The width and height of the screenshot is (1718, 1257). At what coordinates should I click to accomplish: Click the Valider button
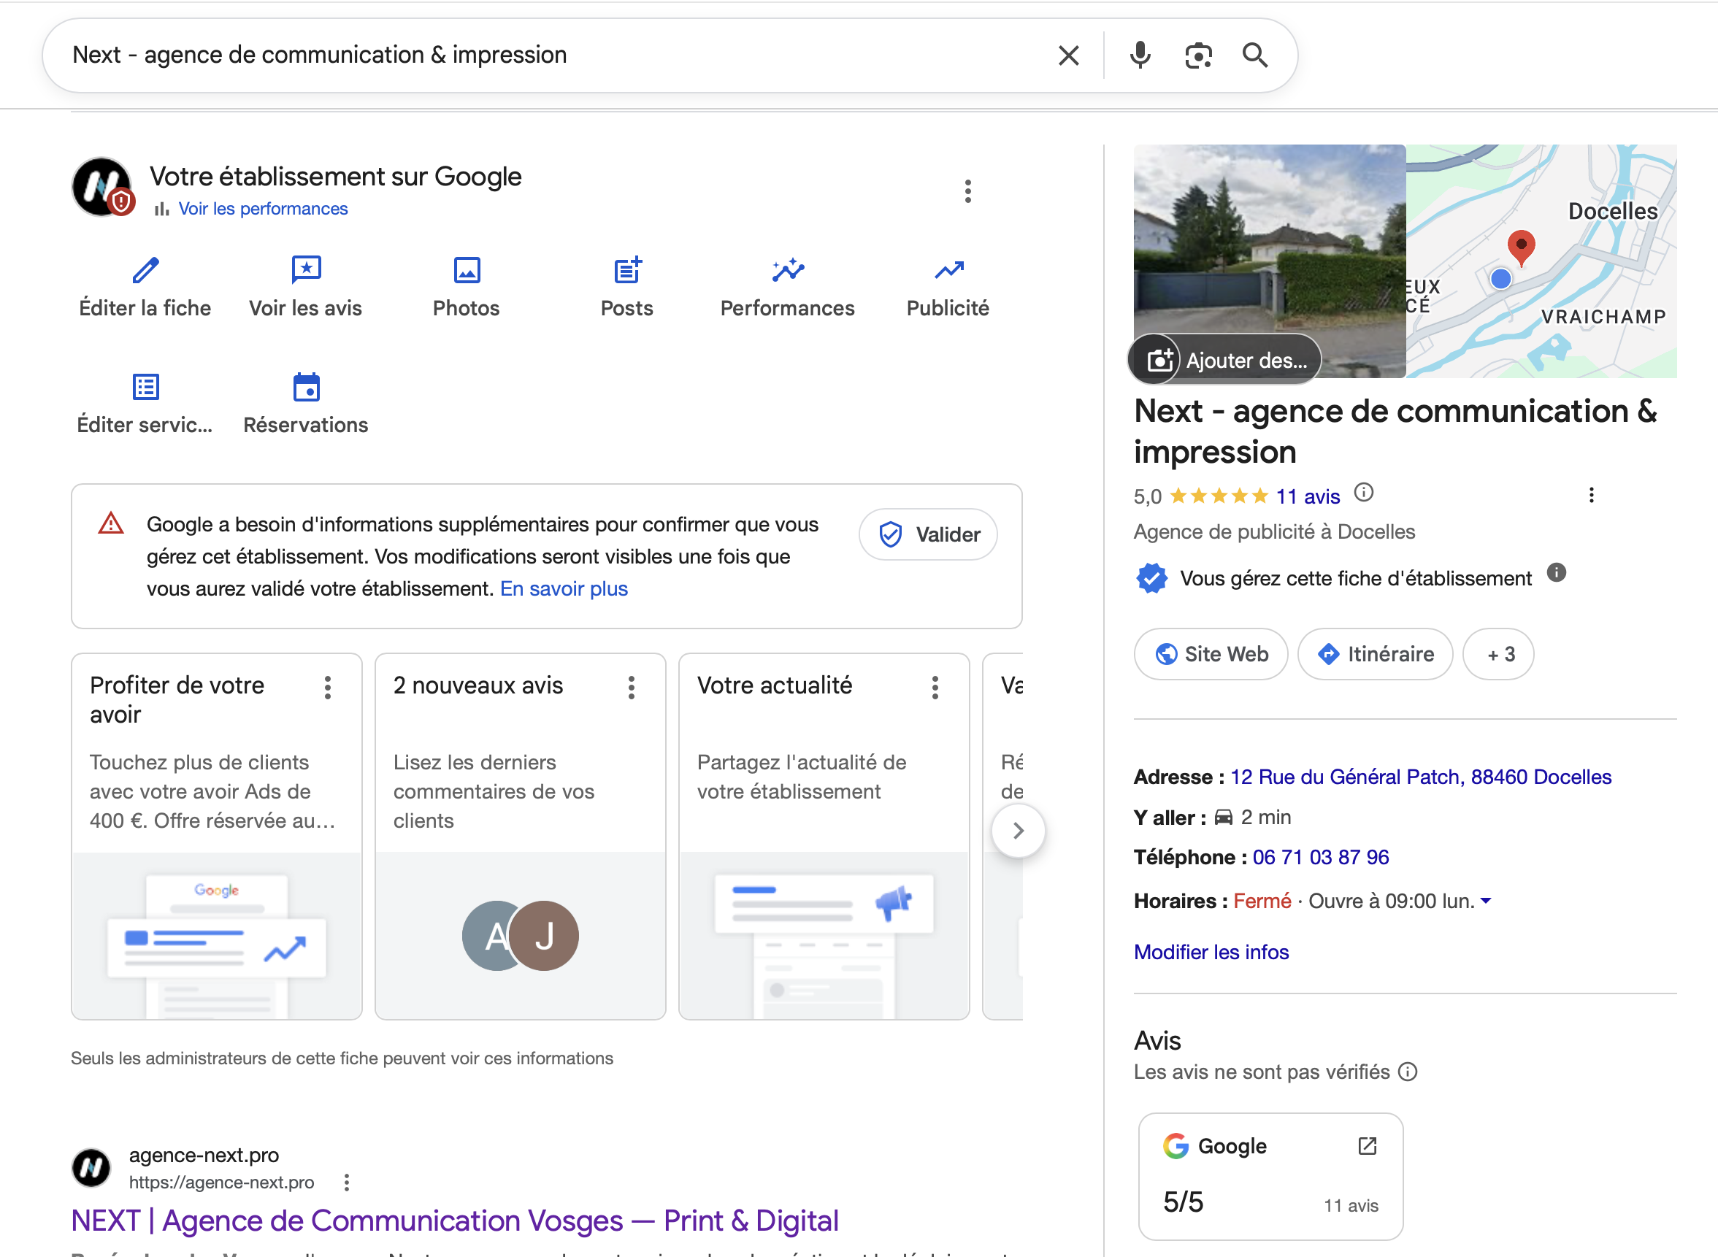[x=927, y=534]
